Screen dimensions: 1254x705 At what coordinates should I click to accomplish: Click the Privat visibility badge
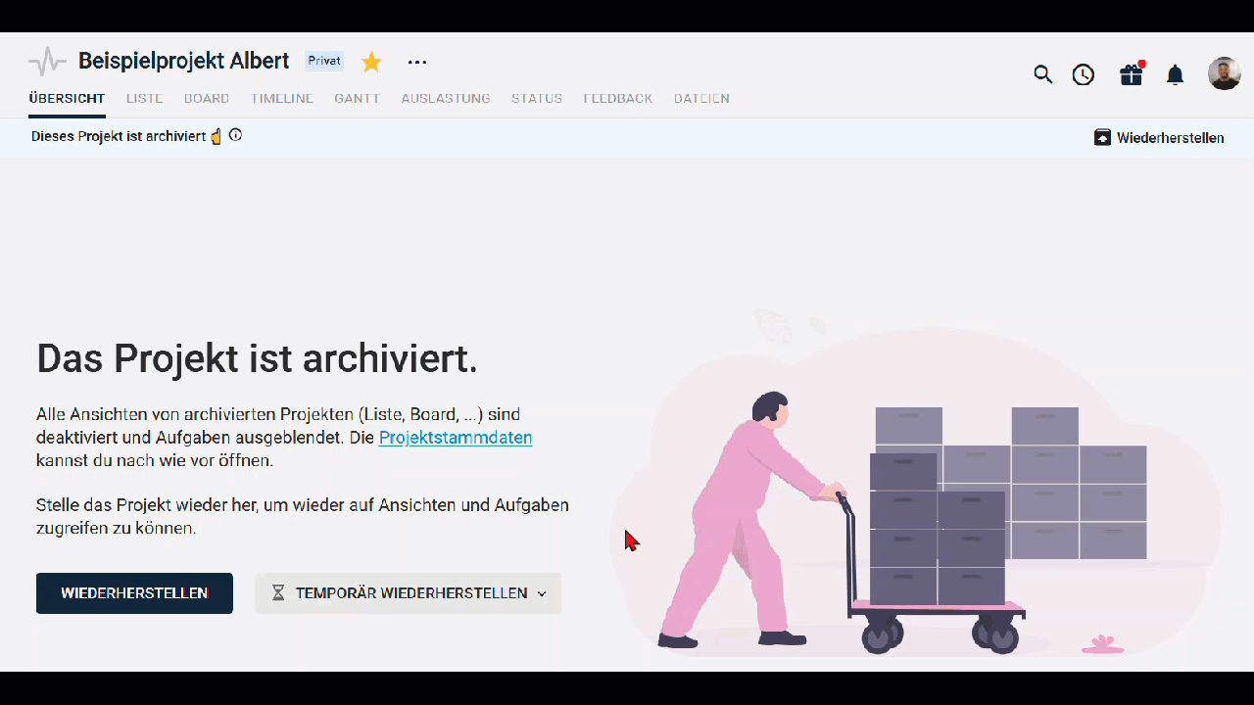324,61
